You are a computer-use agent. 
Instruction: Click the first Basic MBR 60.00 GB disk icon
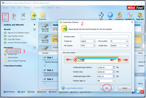45,26
